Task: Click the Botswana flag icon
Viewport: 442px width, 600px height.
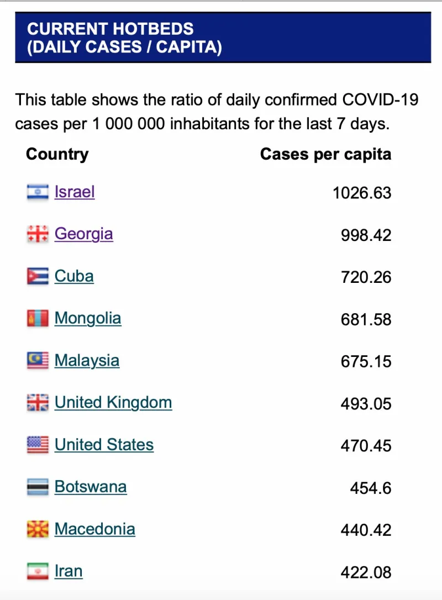Action: click(38, 487)
